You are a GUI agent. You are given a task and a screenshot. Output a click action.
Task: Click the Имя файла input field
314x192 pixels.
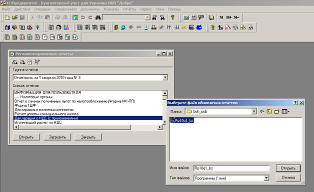tap(231, 168)
